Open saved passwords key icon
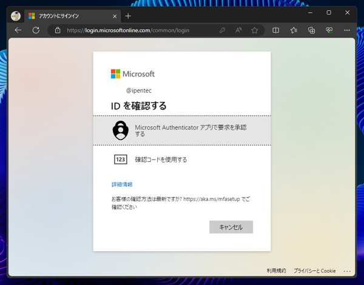This screenshot has height=285, width=364. pos(222,30)
